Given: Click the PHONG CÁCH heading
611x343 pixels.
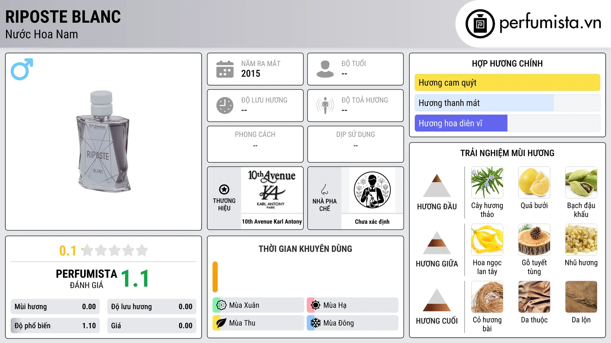Looking at the screenshot, I should click(x=255, y=135).
